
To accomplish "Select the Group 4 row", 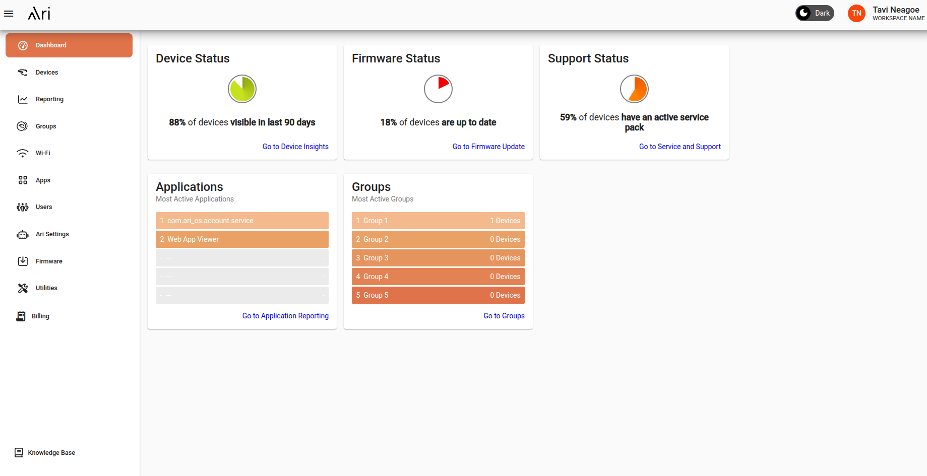I will (438, 277).
